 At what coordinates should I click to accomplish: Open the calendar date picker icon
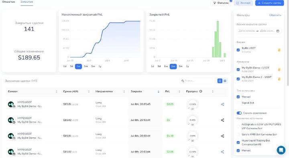click(278, 31)
